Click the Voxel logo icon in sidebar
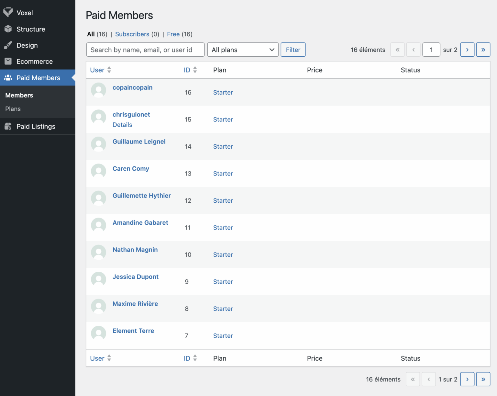The image size is (497, 396). [8, 12]
